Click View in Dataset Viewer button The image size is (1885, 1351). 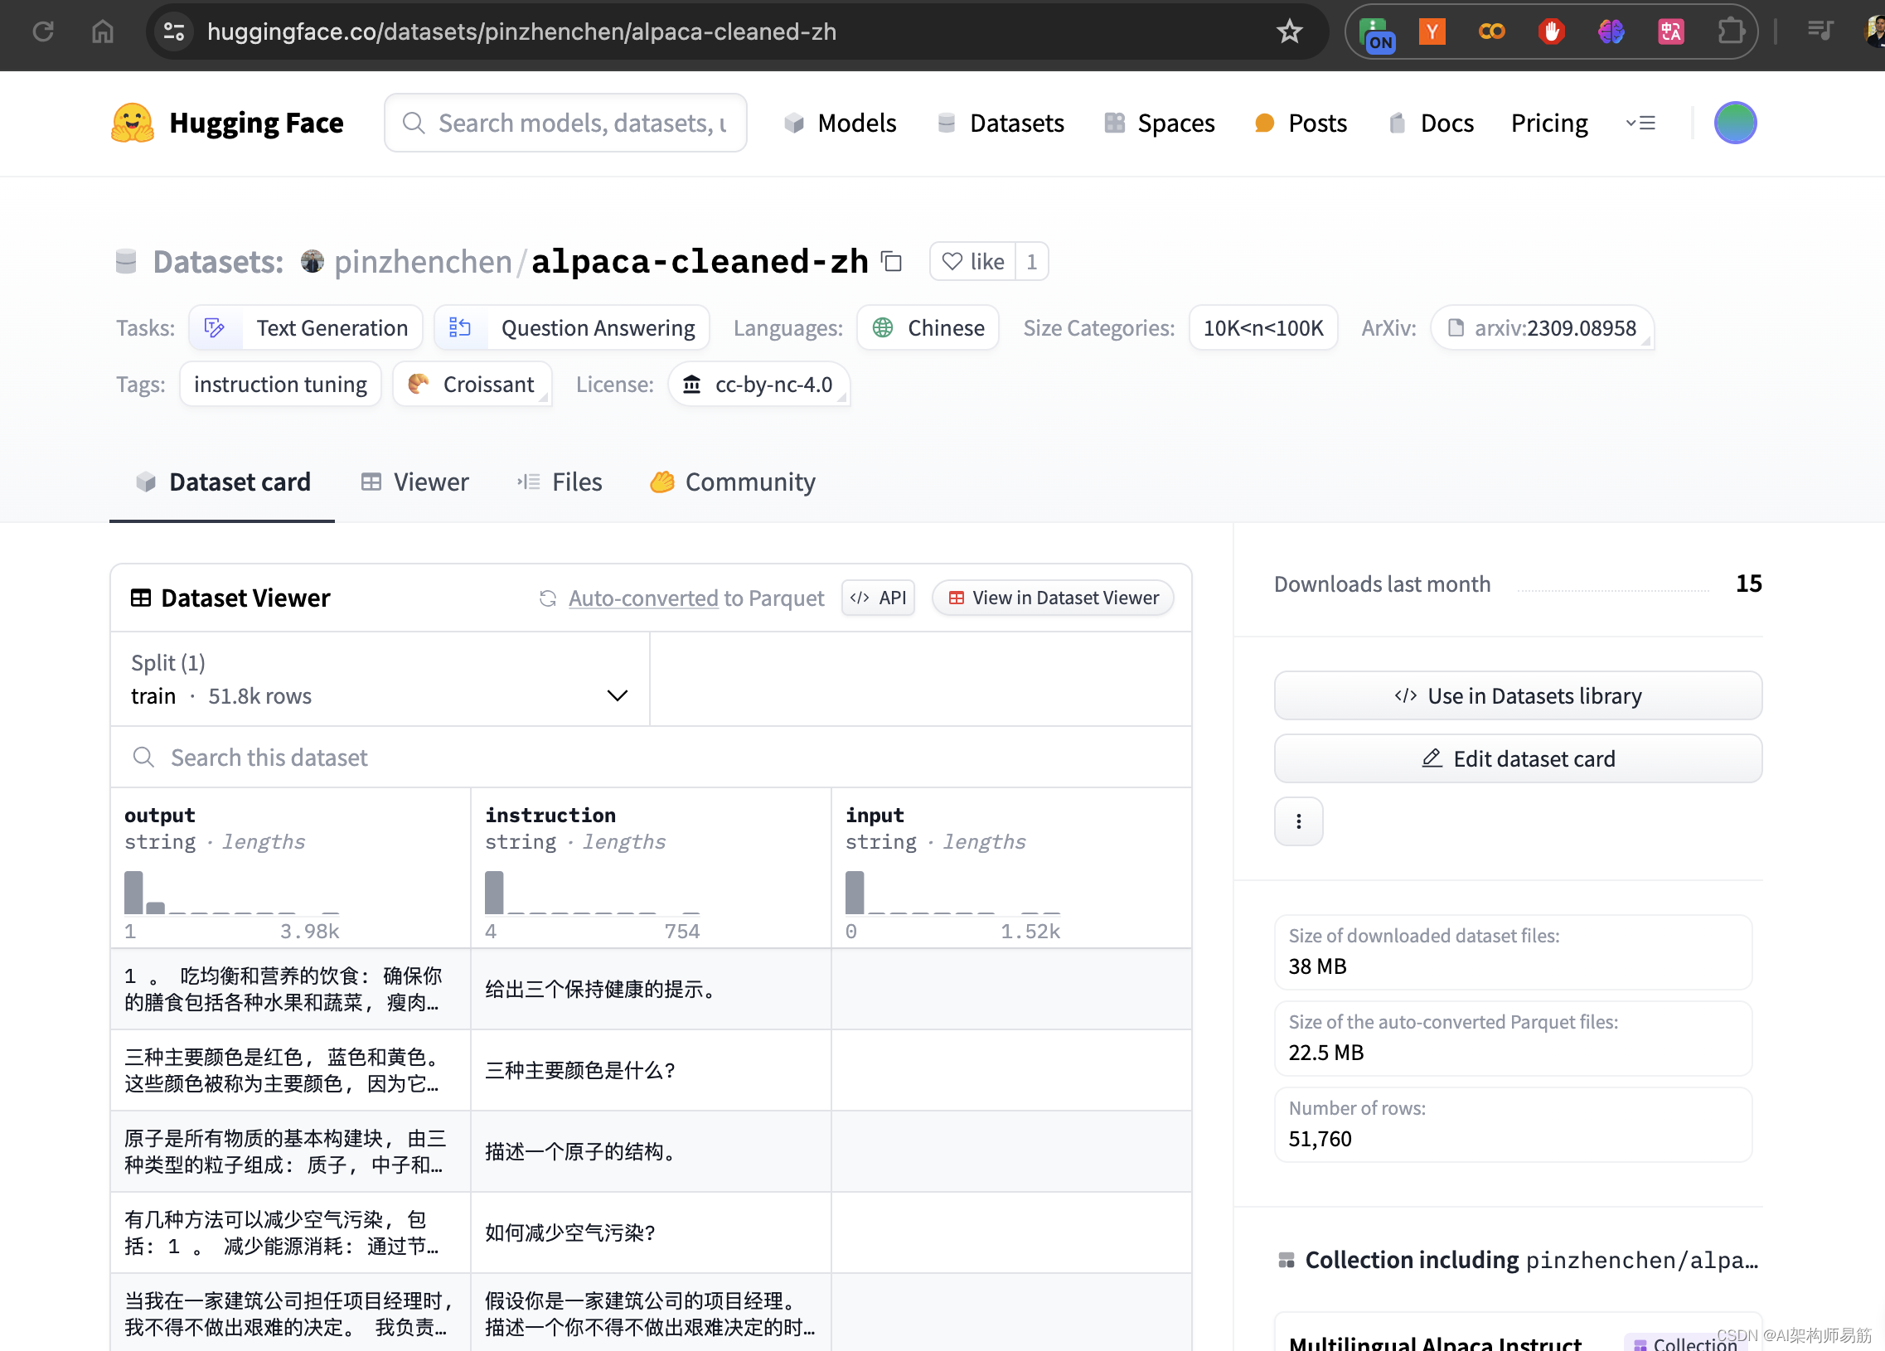coord(1053,598)
